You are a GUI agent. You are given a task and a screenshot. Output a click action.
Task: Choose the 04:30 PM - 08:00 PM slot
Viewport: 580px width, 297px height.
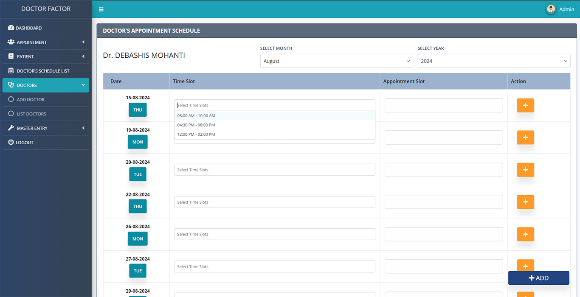click(196, 125)
